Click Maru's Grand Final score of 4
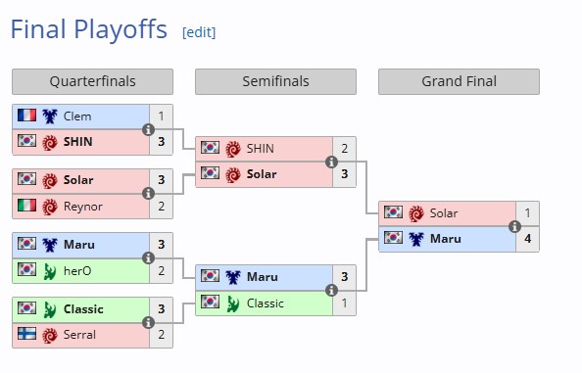 click(527, 239)
